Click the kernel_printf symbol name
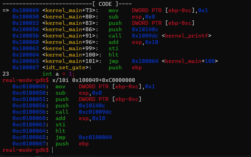Screen dimensions: 251x157 click(x=187, y=36)
